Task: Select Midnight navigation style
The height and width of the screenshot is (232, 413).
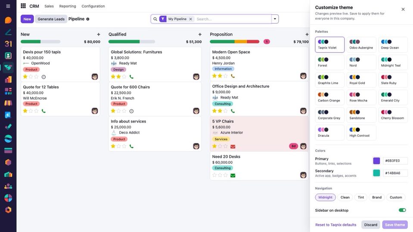Action: (325, 197)
